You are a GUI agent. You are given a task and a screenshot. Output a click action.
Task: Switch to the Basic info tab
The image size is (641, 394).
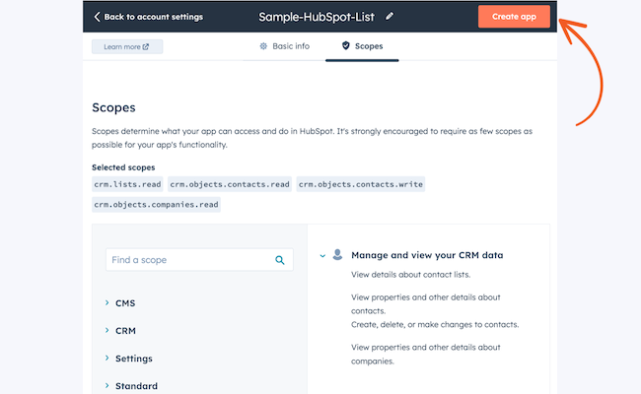coord(285,46)
